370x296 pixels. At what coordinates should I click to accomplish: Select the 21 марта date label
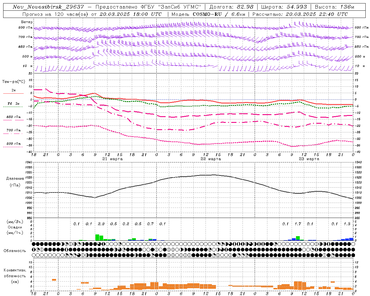(112, 159)
